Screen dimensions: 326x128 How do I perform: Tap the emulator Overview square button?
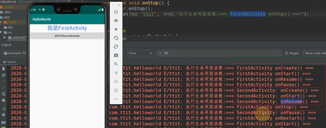click(116, 90)
